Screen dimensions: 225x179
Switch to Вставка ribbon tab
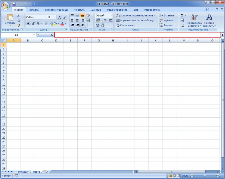point(34,10)
